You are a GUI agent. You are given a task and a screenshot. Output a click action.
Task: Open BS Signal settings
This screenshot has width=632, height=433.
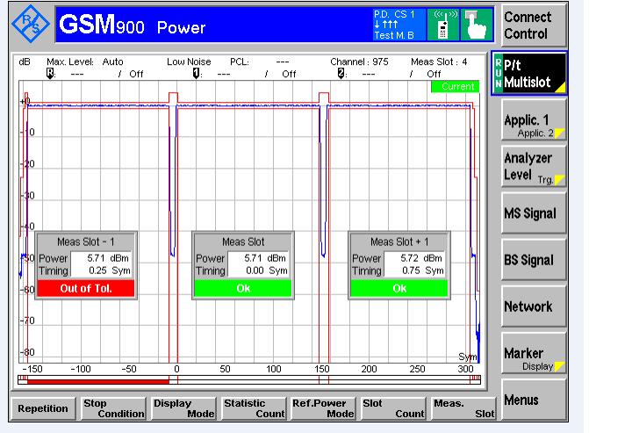[x=534, y=260]
